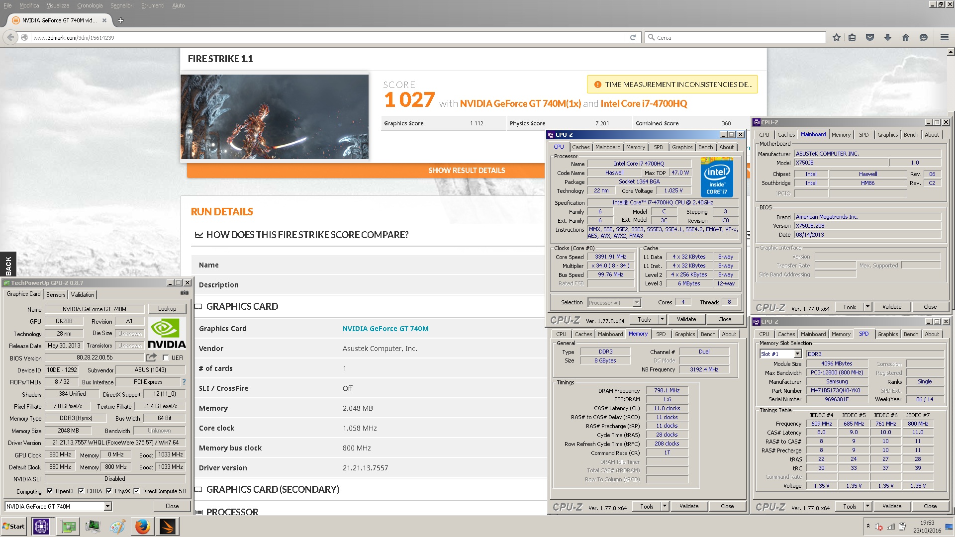The image size is (955, 537).
Task: Click the page scrollbar up arrow
Action: click(951, 52)
